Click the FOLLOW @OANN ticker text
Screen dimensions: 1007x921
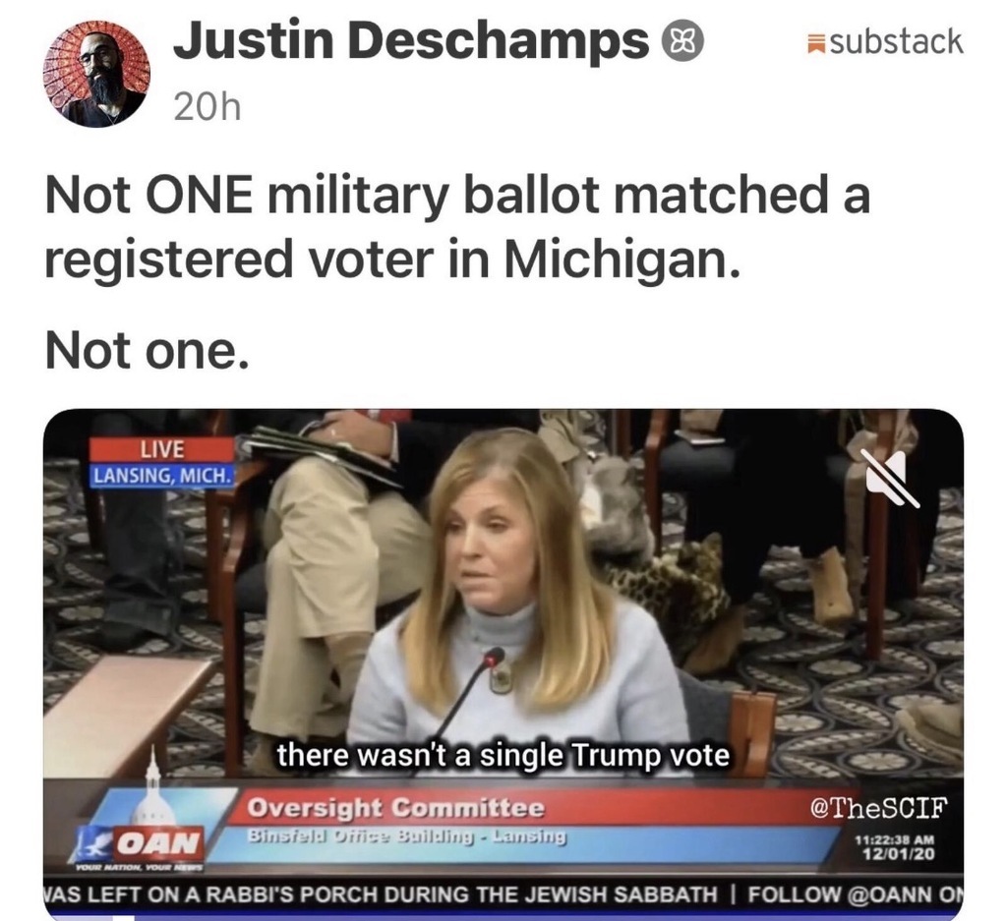coord(853,893)
